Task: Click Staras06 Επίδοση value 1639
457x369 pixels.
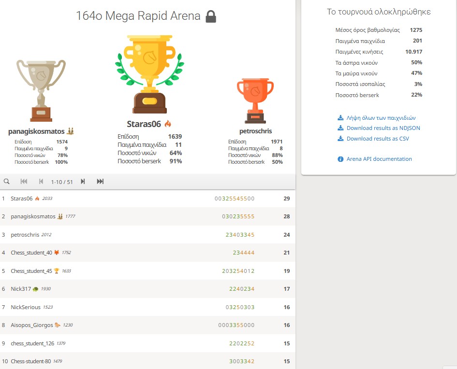Action: (x=175, y=137)
